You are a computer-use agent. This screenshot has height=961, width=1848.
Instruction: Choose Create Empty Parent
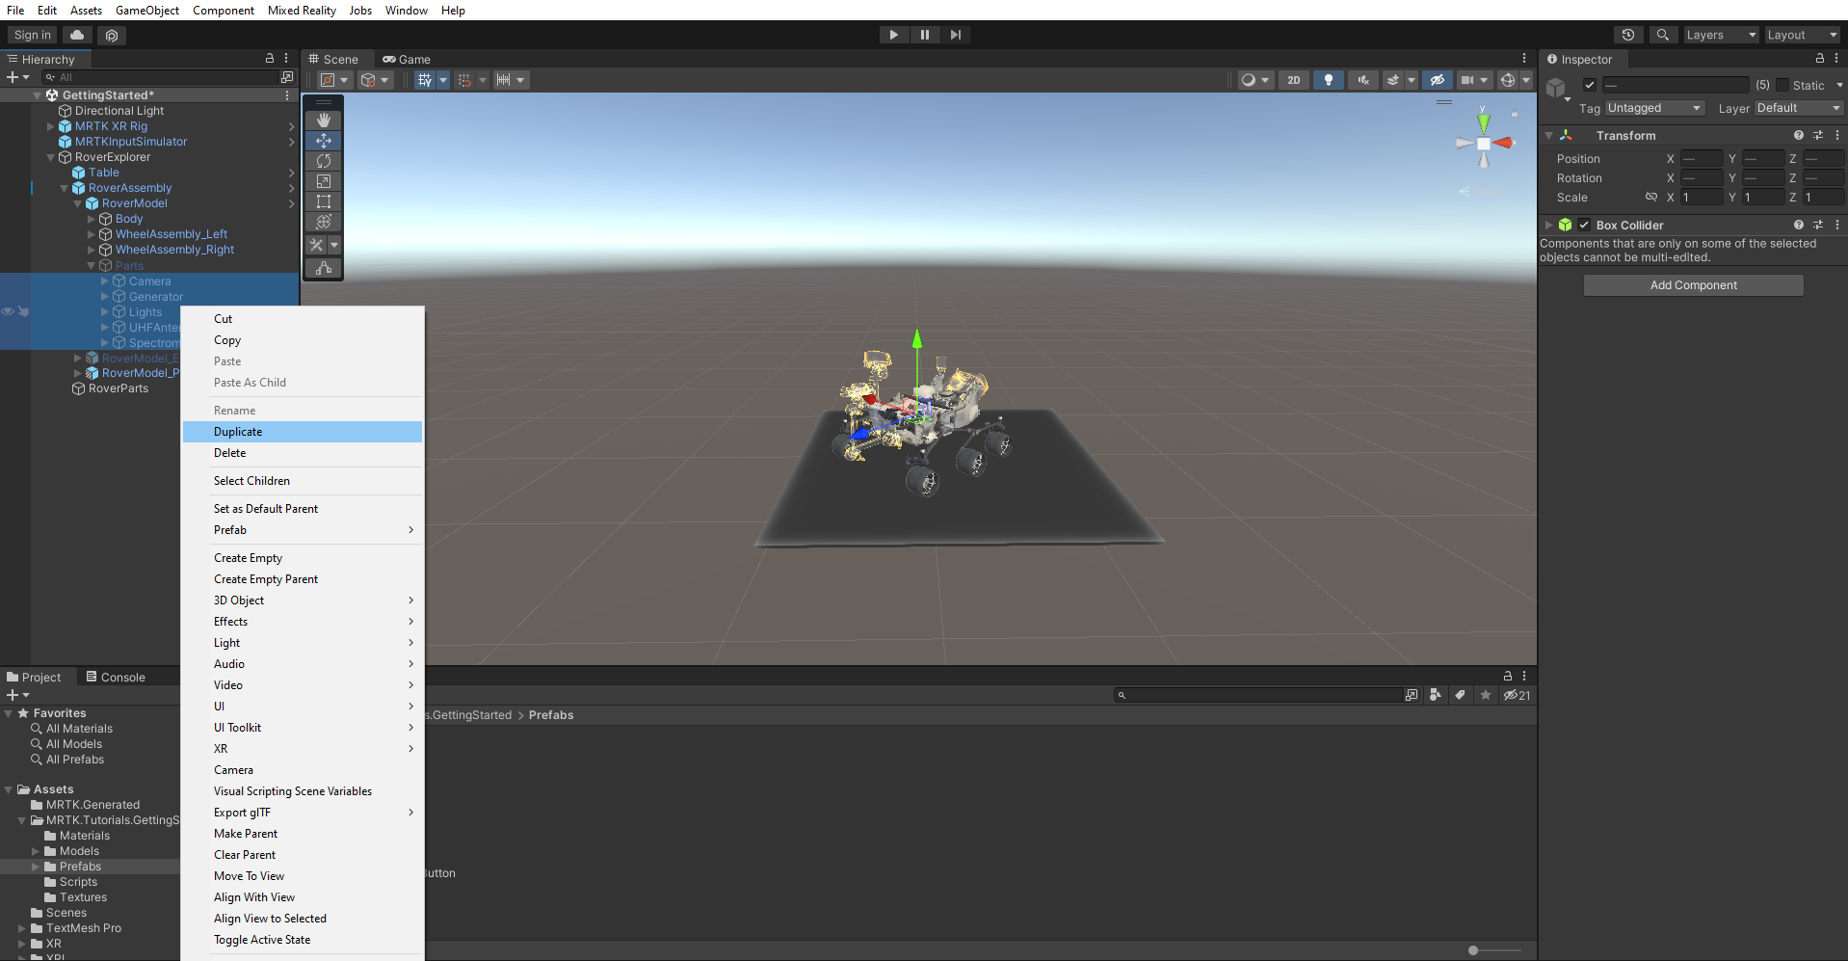click(303, 579)
